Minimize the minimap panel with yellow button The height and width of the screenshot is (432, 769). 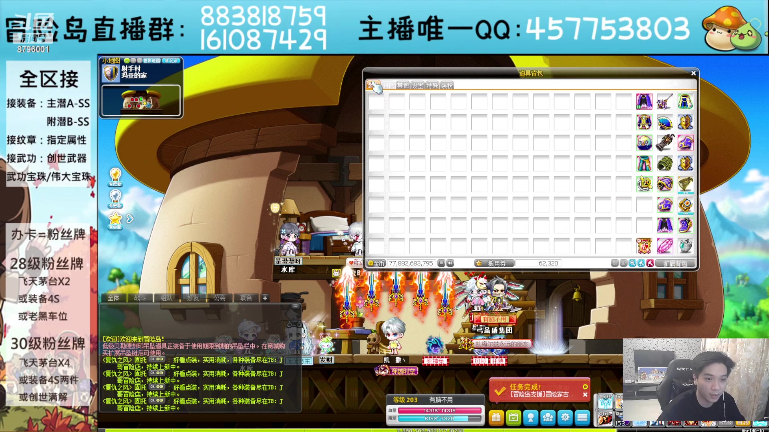(x=127, y=61)
